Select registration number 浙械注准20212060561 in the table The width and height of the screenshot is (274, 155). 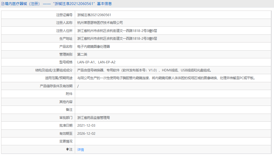94,15
